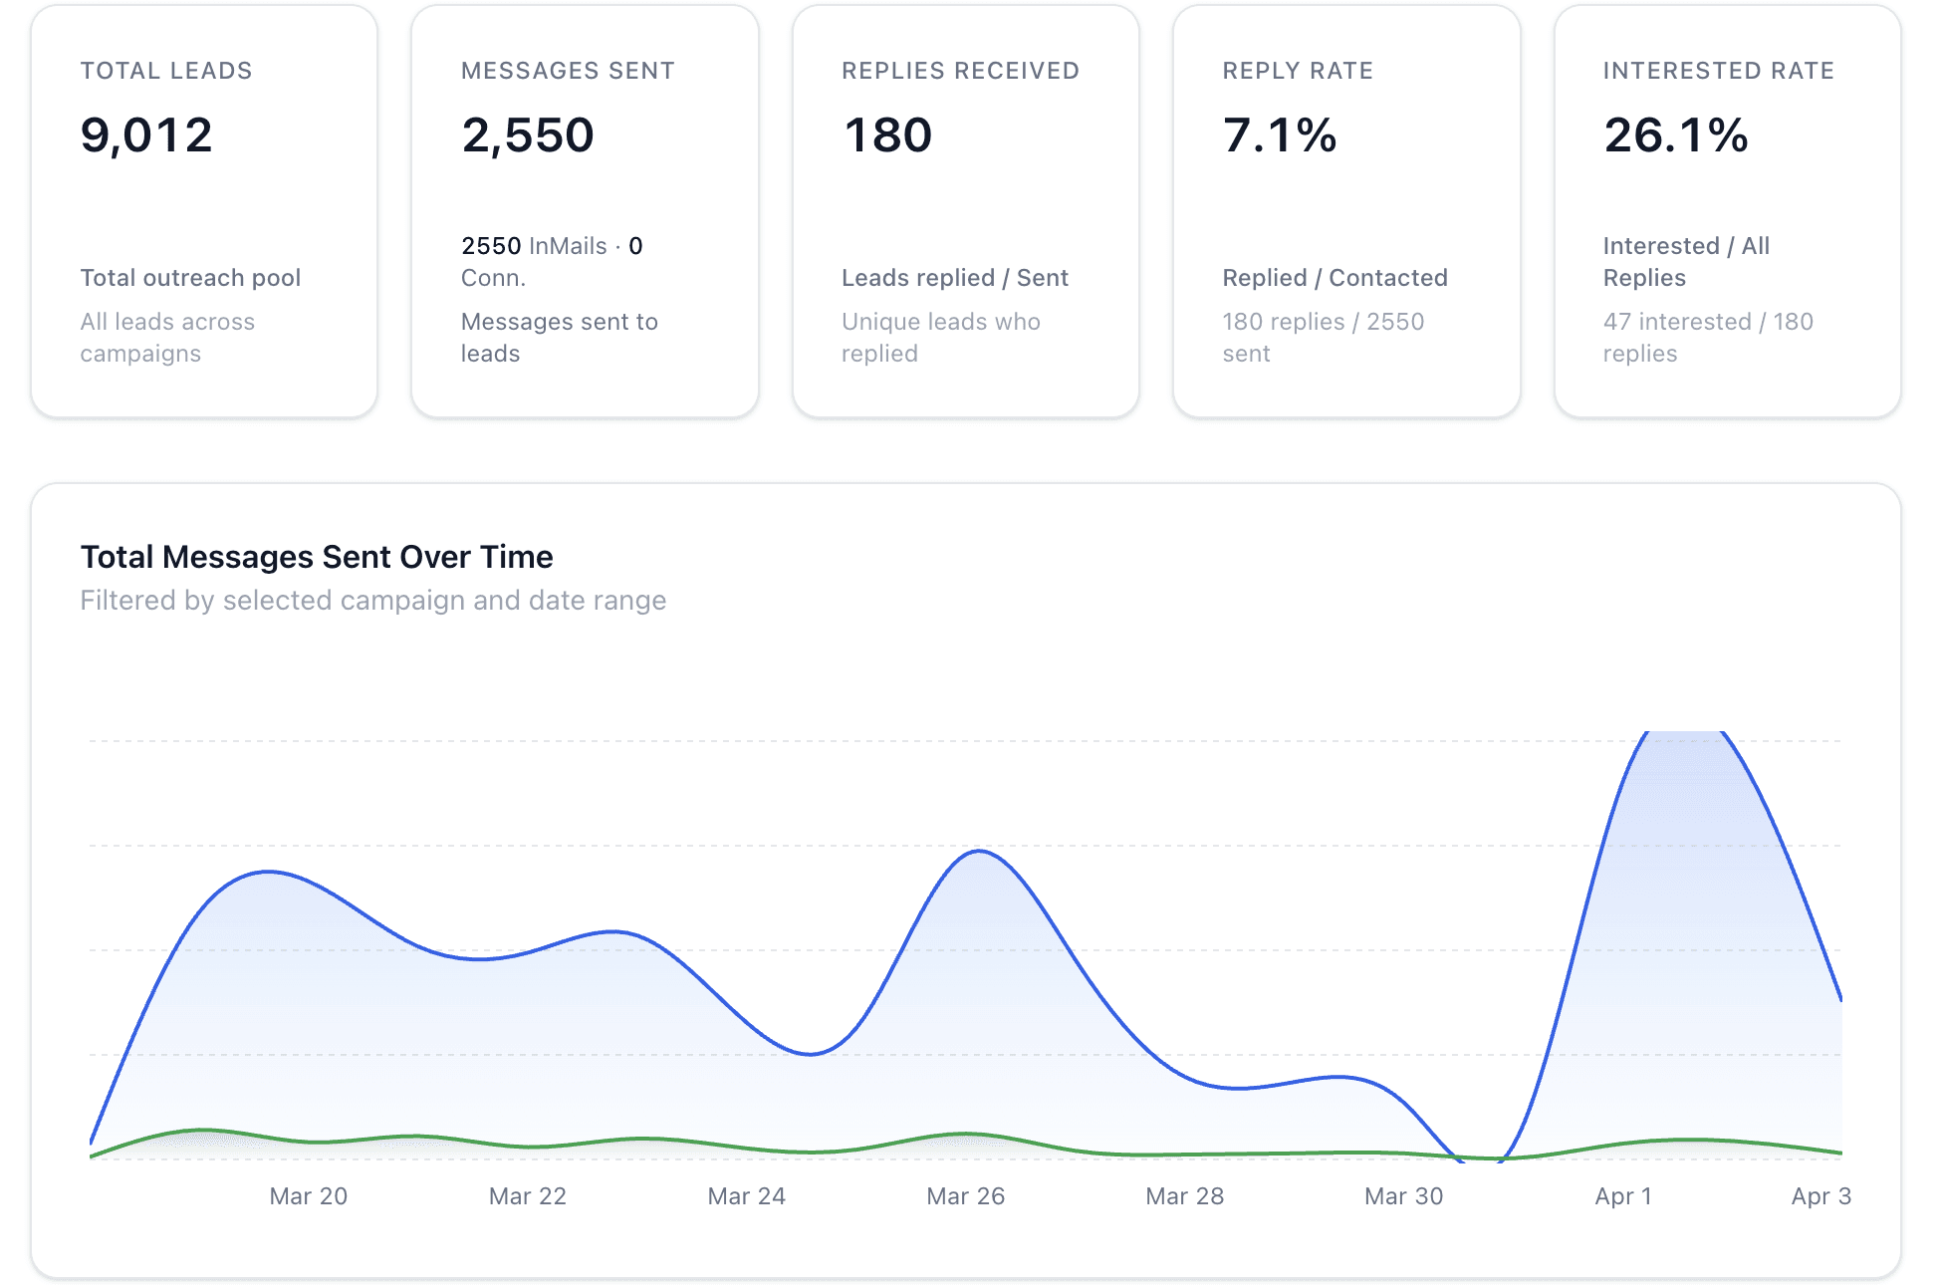Image resolution: width=1940 pixels, height=1285 pixels.
Task: Click the Mar 24 axis label
Action: [747, 1196]
